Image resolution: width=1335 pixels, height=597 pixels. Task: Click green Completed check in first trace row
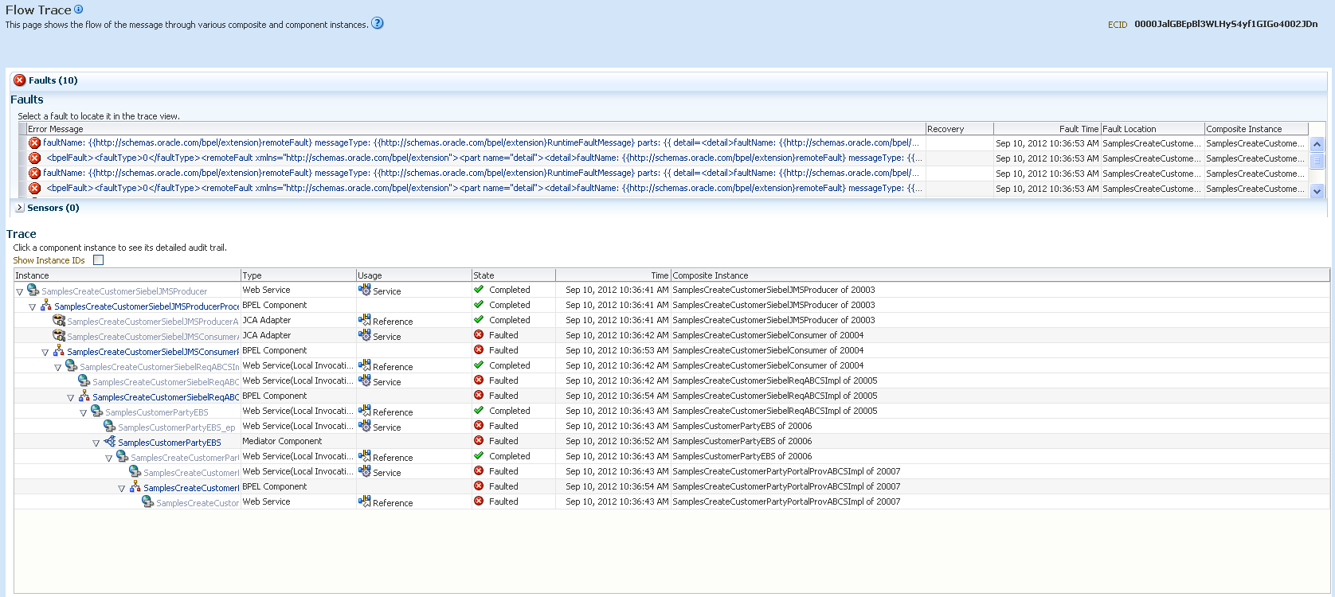[x=479, y=290]
